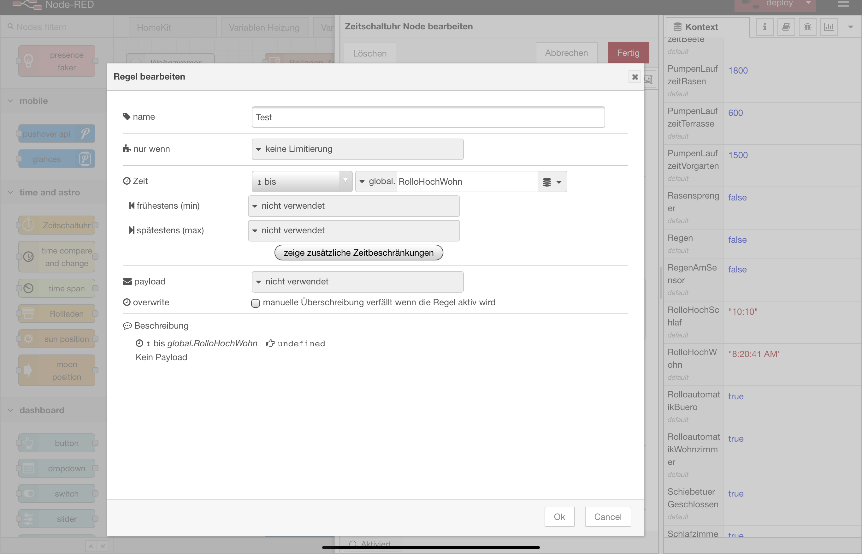
Task: Click the image preview icon beside the close button
Action: (x=648, y=79)
